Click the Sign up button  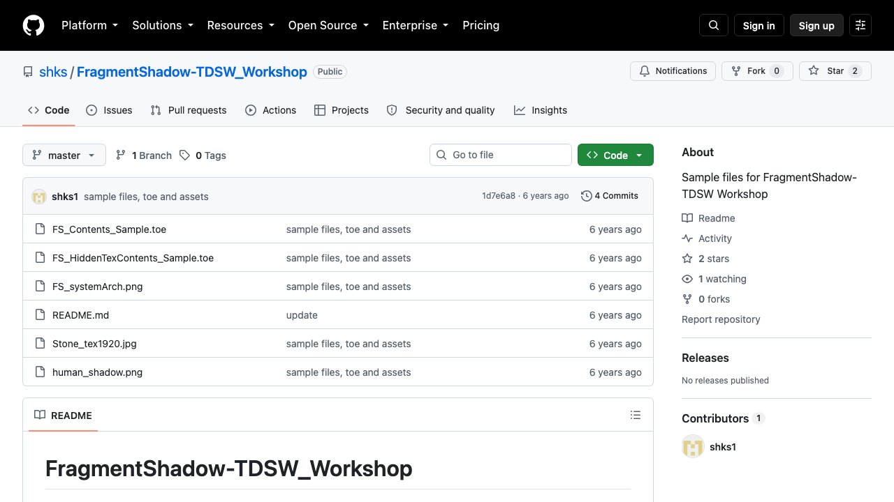816,25
